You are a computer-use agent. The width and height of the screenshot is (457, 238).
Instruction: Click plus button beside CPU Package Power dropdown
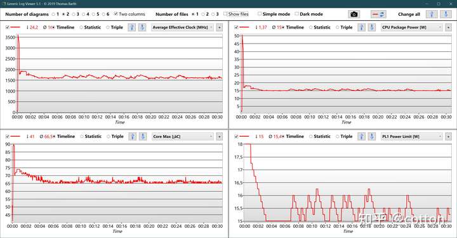[448, 27]
